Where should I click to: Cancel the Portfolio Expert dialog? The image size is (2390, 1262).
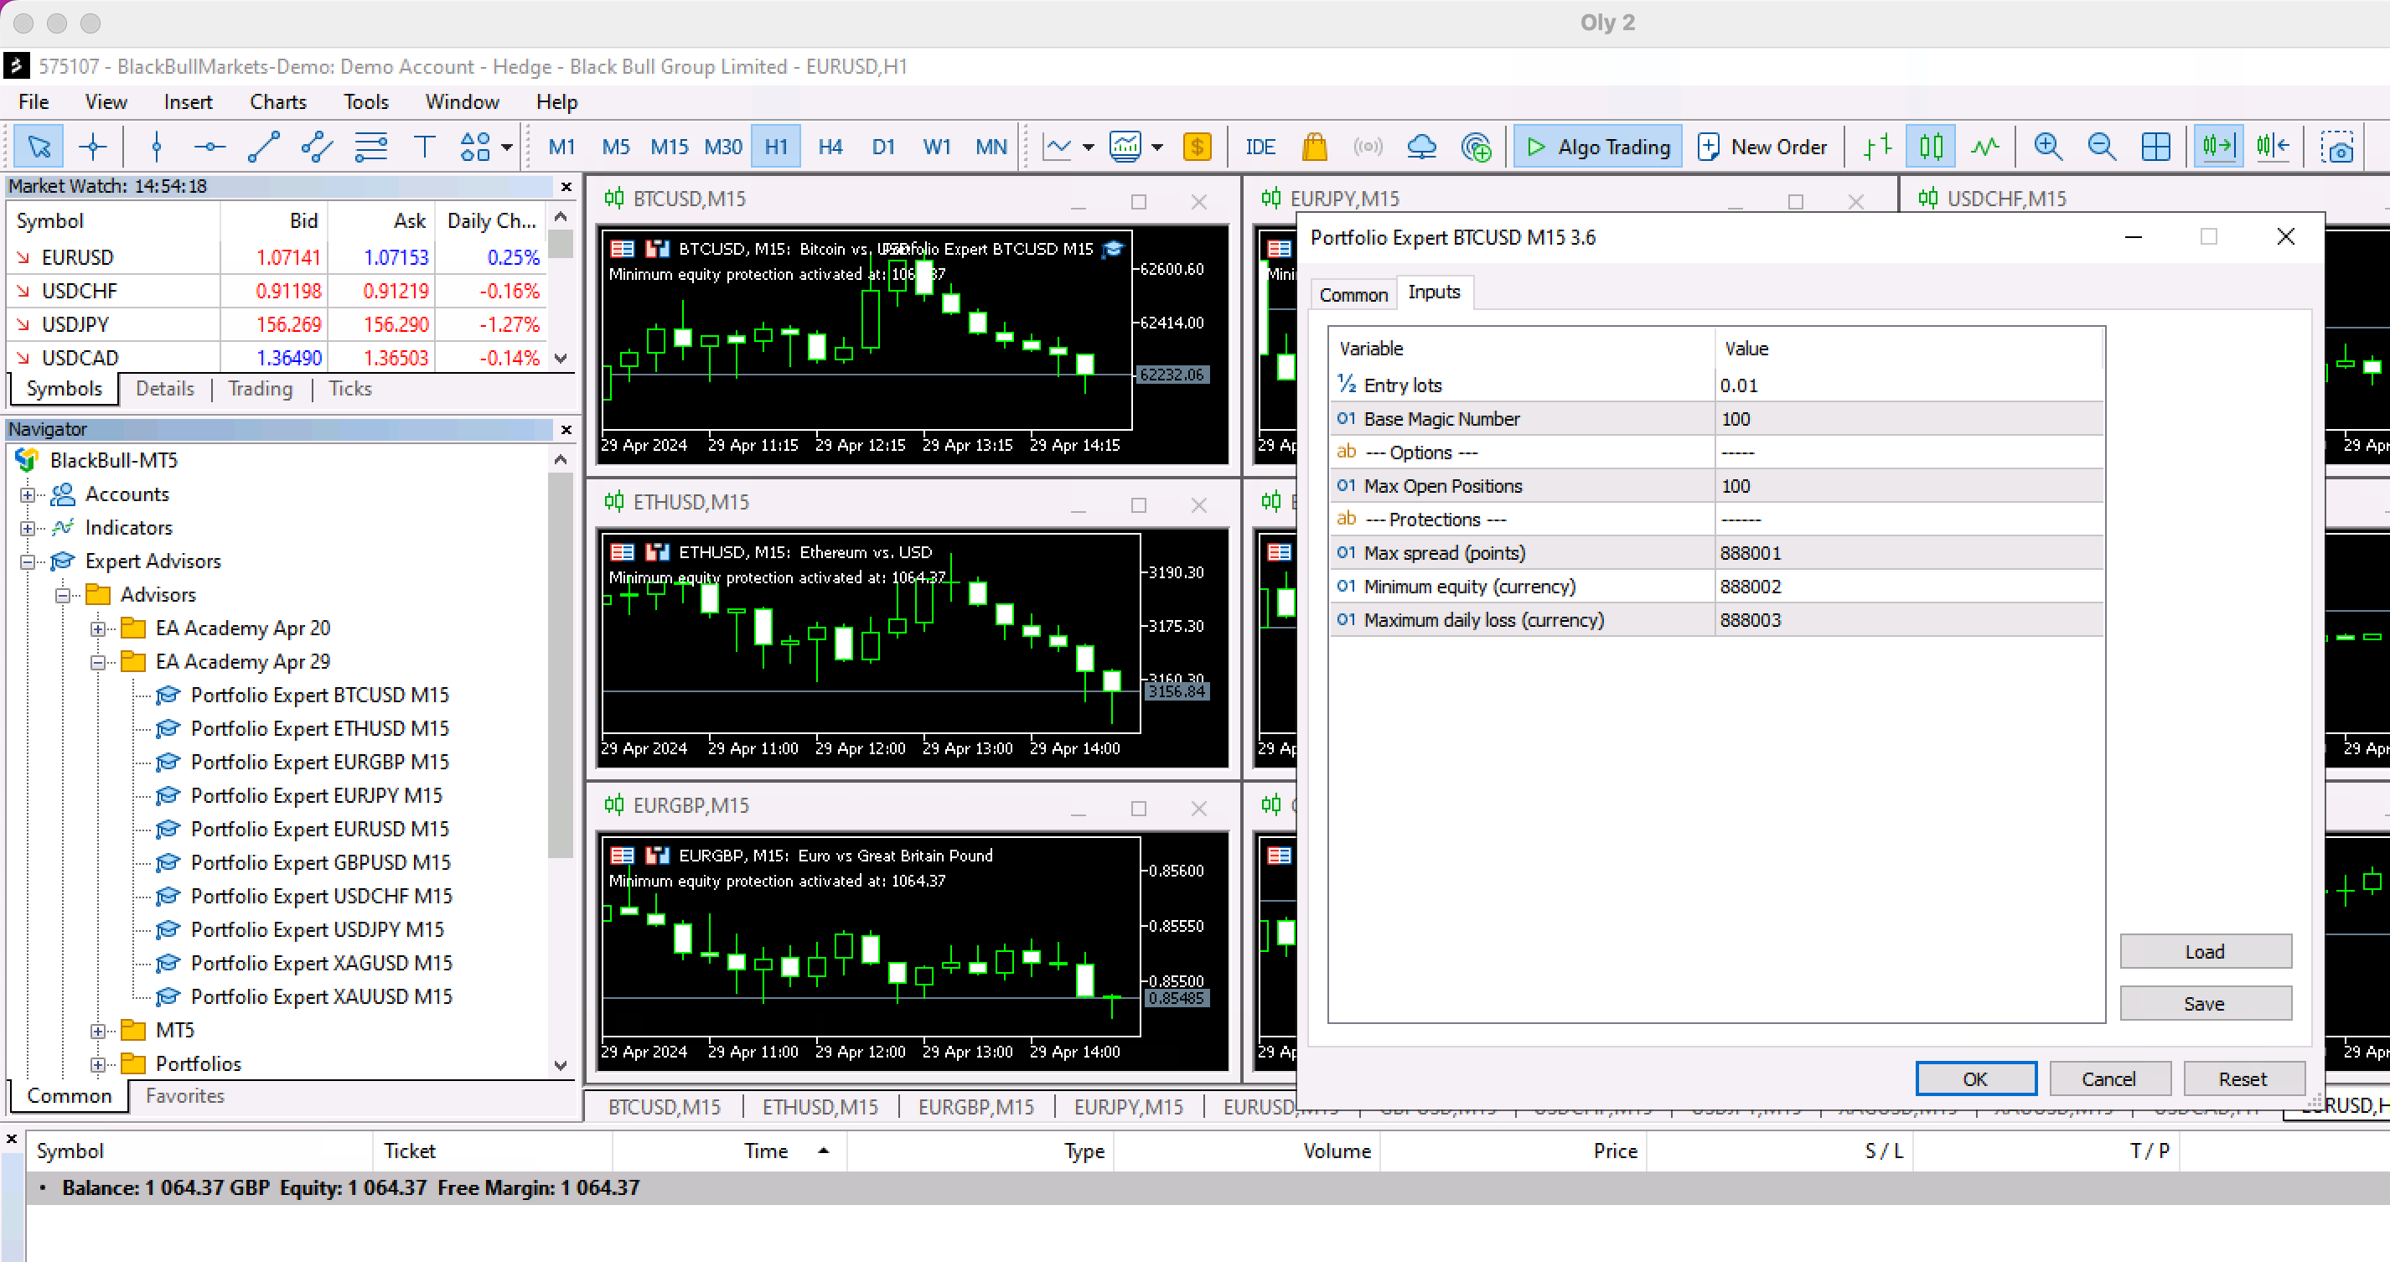[2109, 1079]
